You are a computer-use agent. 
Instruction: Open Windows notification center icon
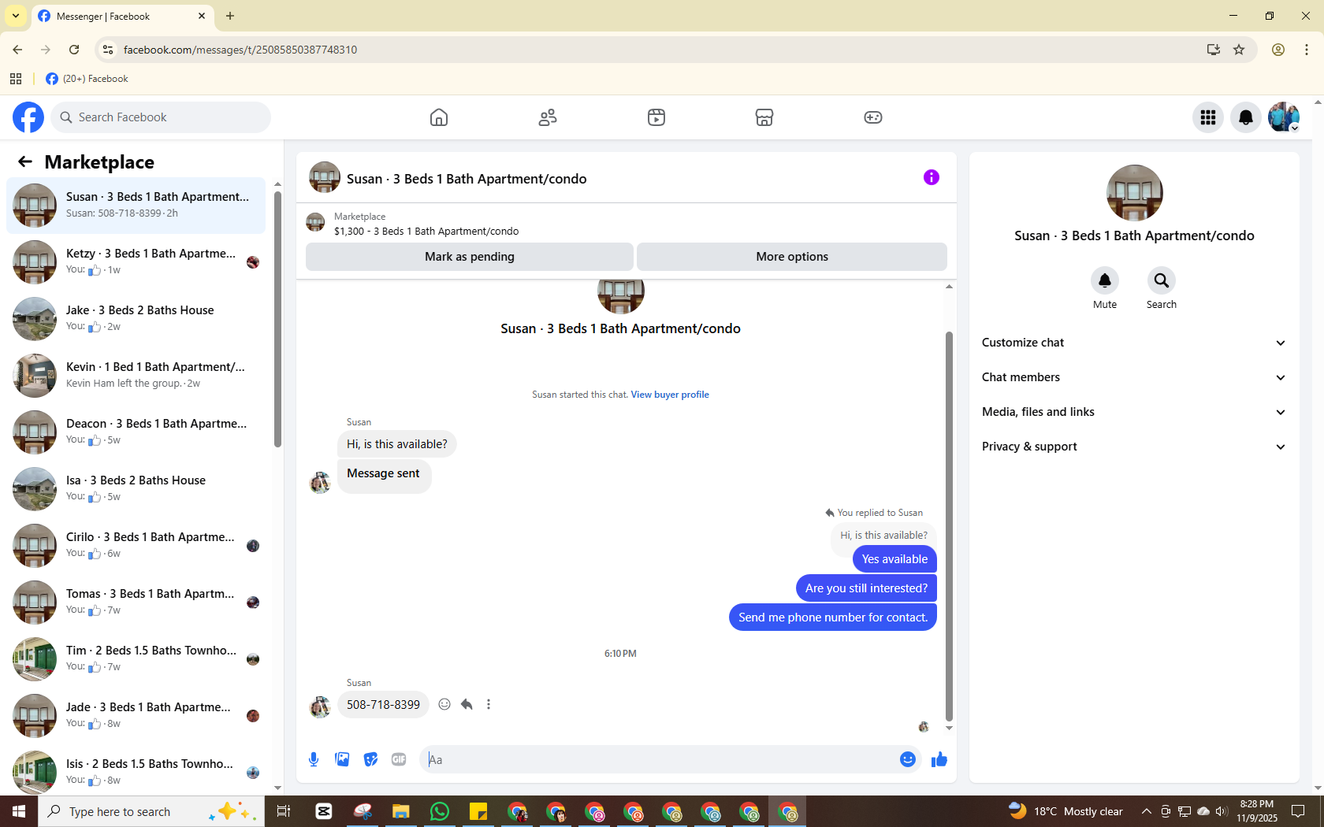pyautogui.click(x=1299, y=811)
